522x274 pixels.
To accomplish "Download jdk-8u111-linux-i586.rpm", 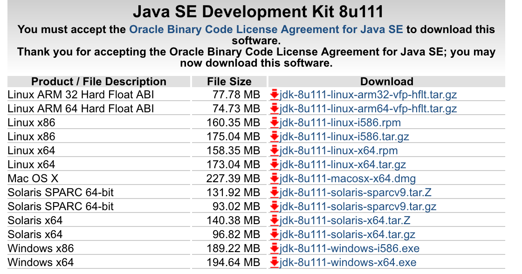I will [340, 123].
